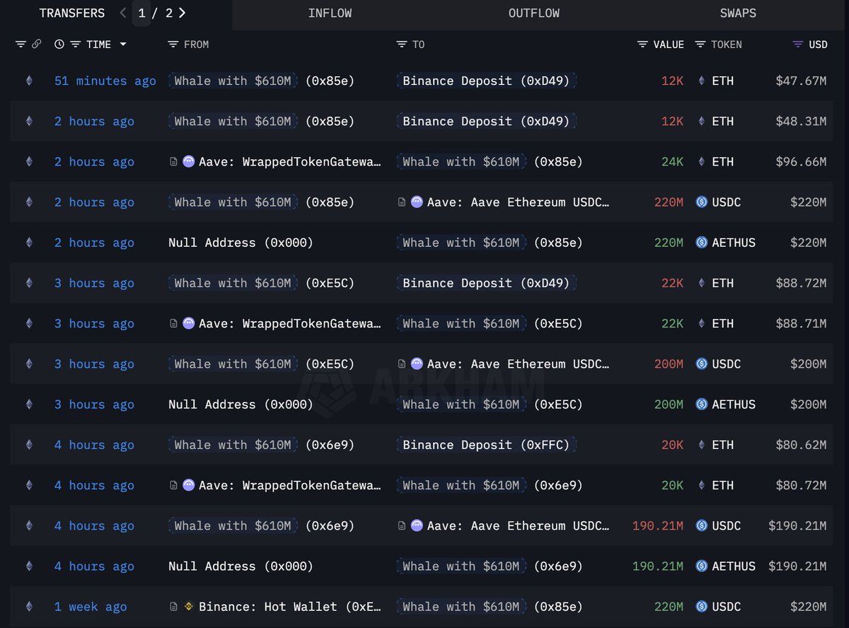849x628 pixels.
Task: Go to previous transfers page chevron
Action: [122, 13]
